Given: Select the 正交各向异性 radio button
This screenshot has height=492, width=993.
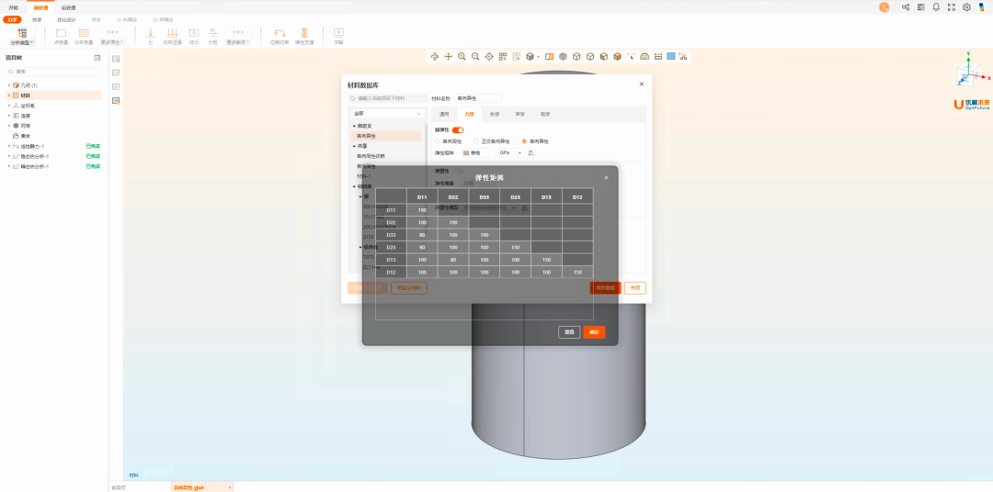Looking at the screenshot, I should point(476,141).
